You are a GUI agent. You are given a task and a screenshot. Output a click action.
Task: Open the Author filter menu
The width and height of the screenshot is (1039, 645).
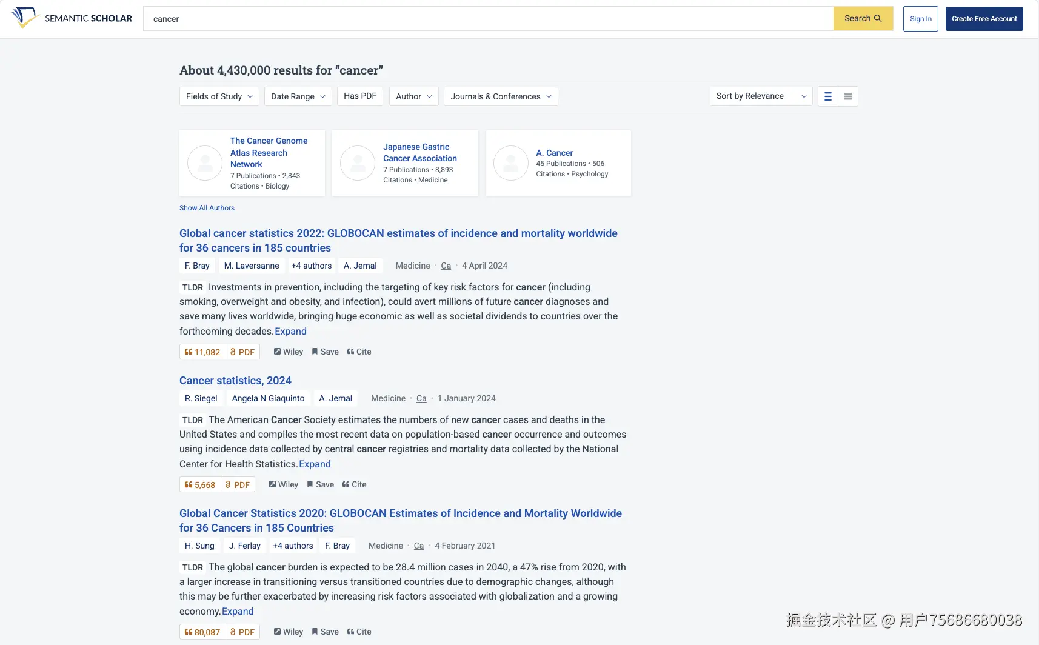[413, 96]
